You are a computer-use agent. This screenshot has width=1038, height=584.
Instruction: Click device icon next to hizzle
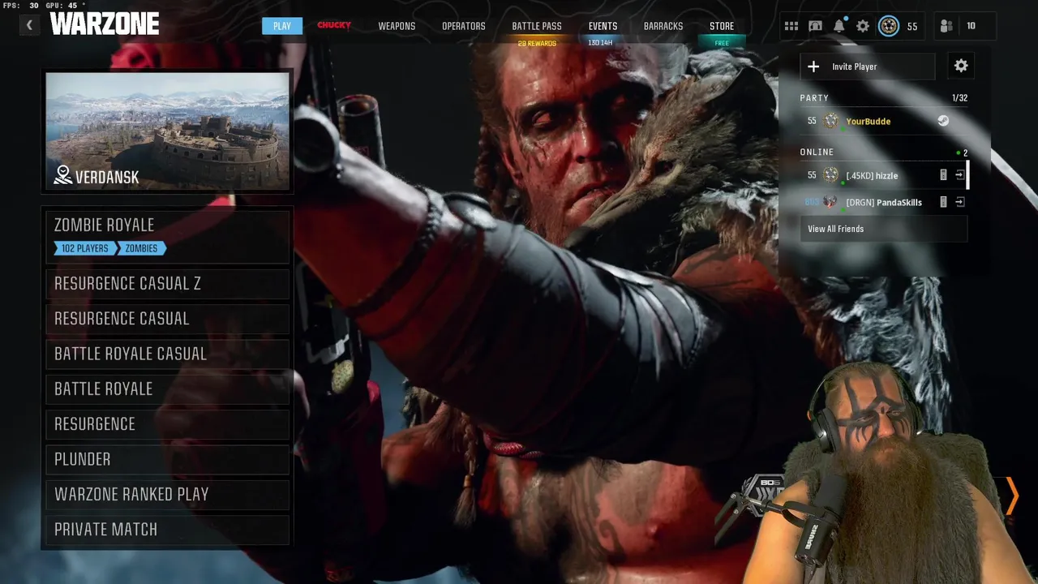[943, 175]
